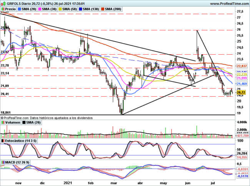Click the 20,41 level label

[5, 94]
